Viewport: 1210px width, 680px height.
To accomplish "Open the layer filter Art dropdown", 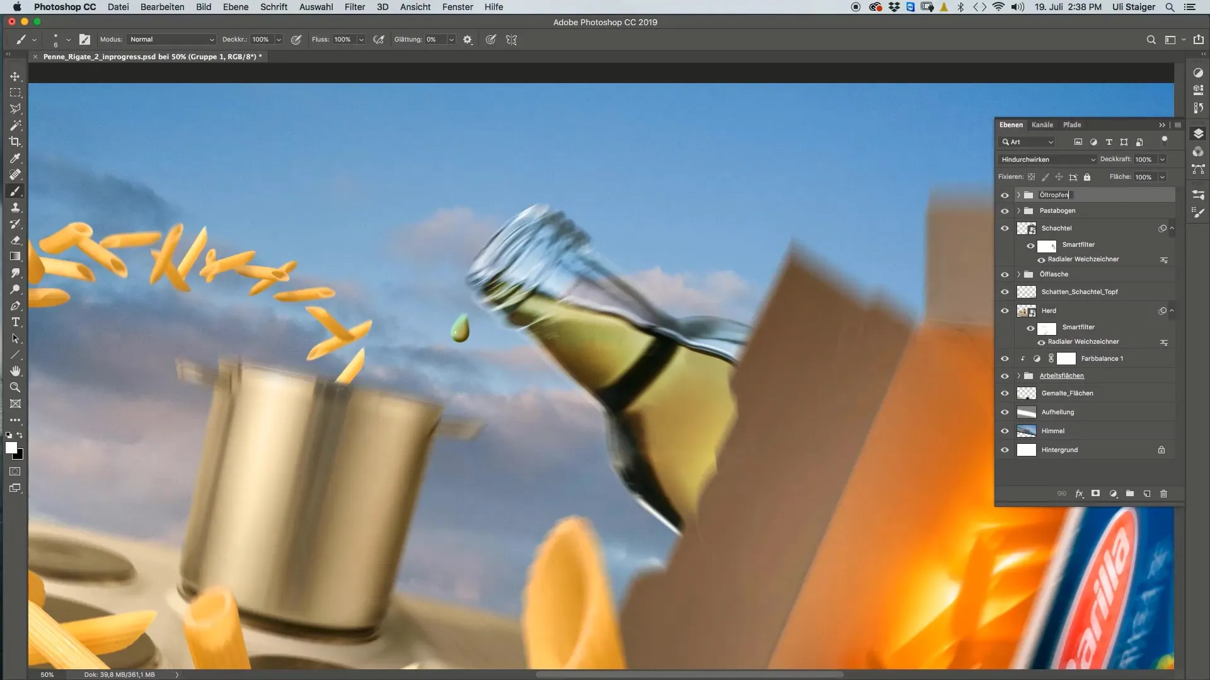I will point(1027,142).
